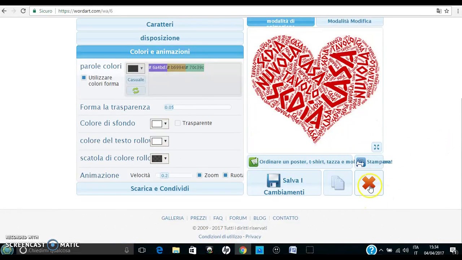Open the Word taskbar icon
462x260 pixels.
click(293, 250)
